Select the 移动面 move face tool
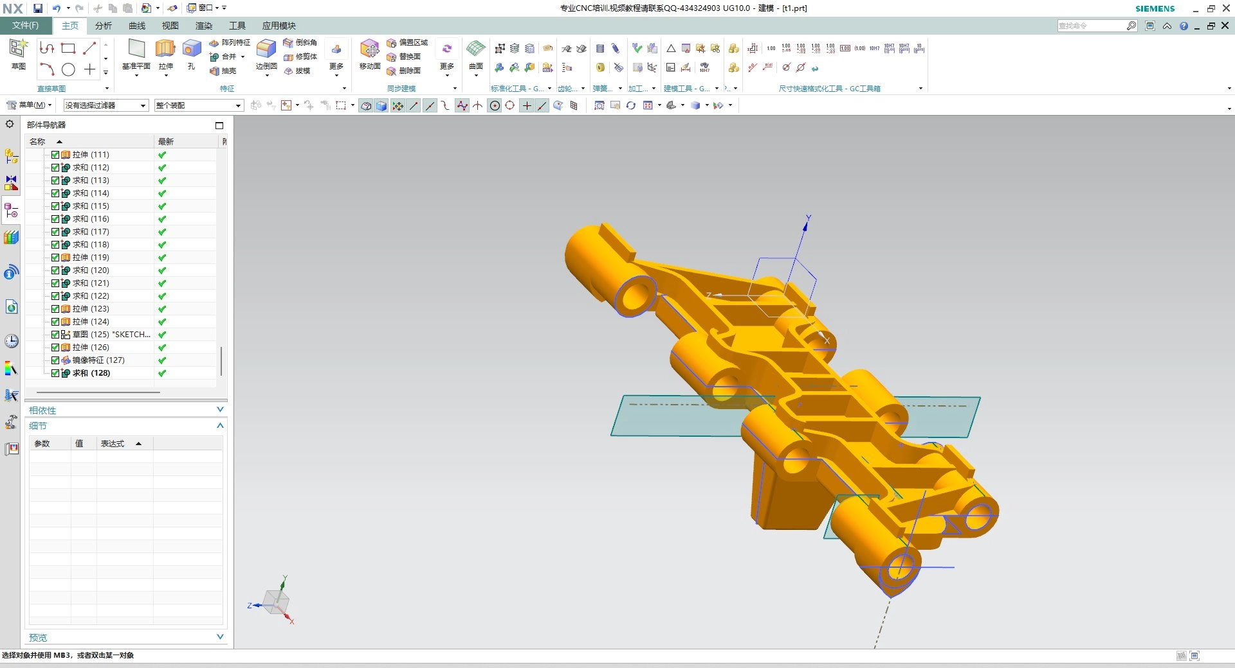Image resolution: width=1235 pixels, height=668 pixels. pyautogui.click(x=370, y=50)
